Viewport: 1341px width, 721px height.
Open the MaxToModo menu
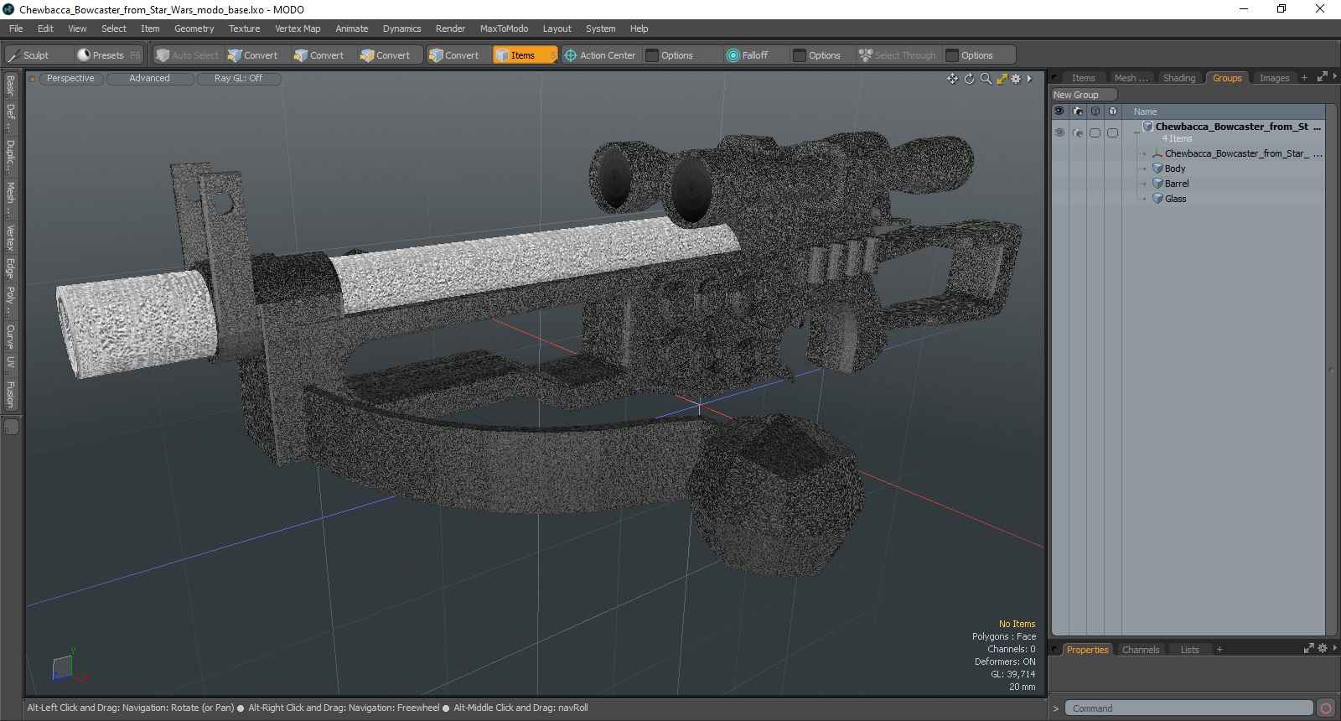(504, 29)
